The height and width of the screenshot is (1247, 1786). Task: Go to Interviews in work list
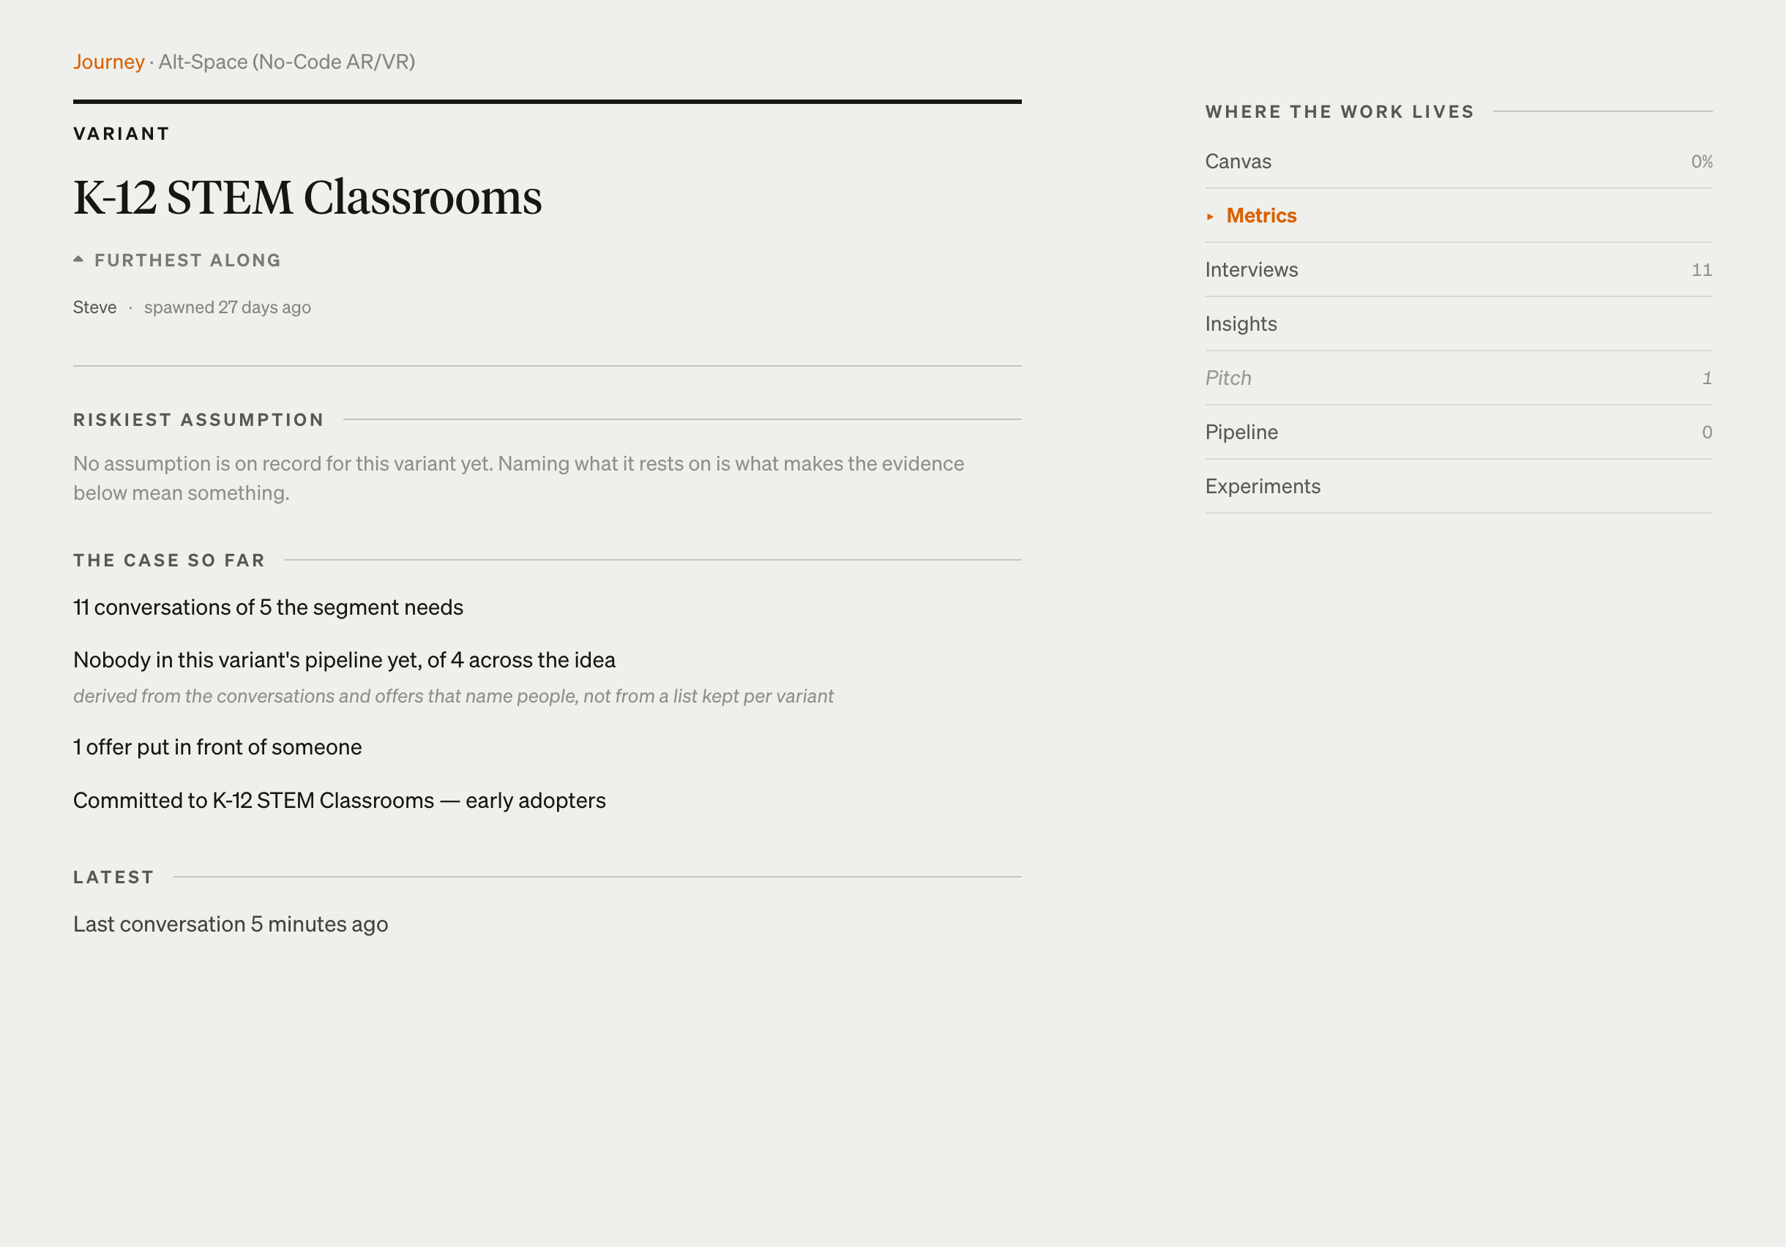(x=1459, y=270)
